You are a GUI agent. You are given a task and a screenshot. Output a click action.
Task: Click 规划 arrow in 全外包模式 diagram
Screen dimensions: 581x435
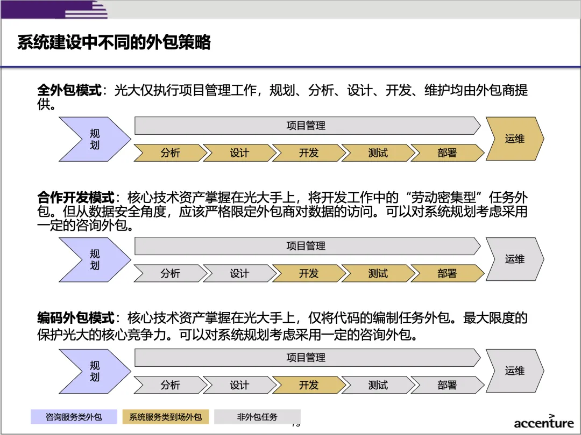tap(95, 139)
